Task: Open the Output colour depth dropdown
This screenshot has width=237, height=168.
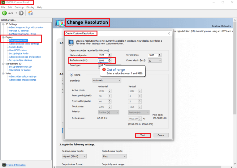Action: click(114, 156)
